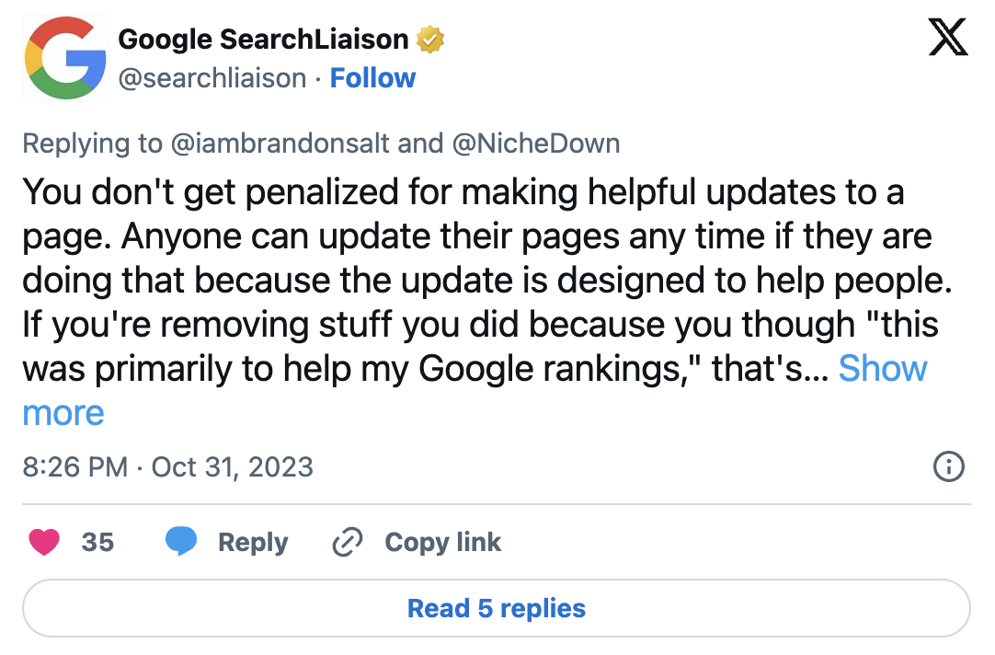995x655 pixels.
Task: Open the Google SearchLiaison display name
Action: tap(263, 40)
